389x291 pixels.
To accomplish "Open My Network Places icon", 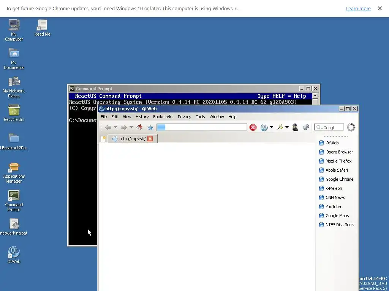I will click(14, 87).
